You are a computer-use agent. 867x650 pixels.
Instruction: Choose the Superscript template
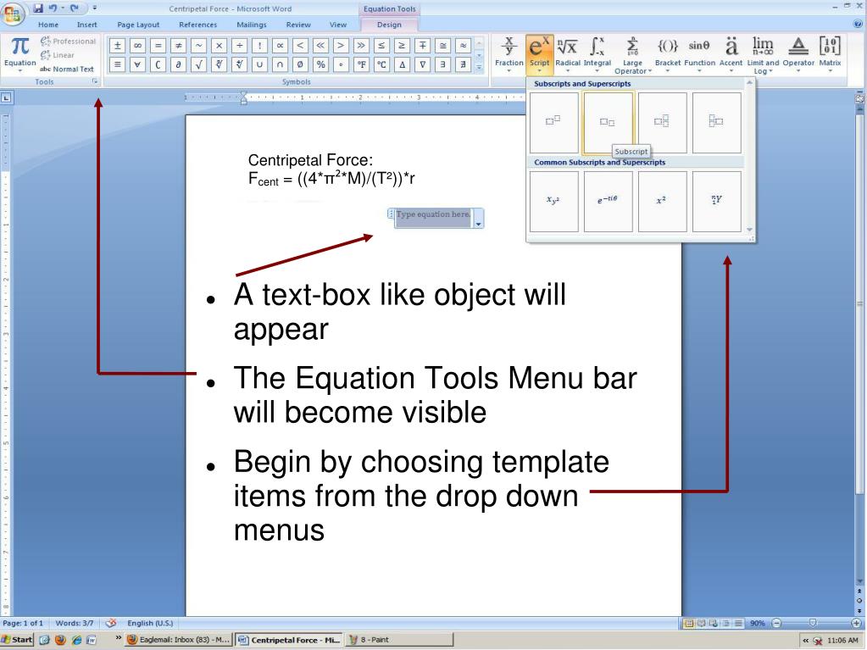(553, 123)
